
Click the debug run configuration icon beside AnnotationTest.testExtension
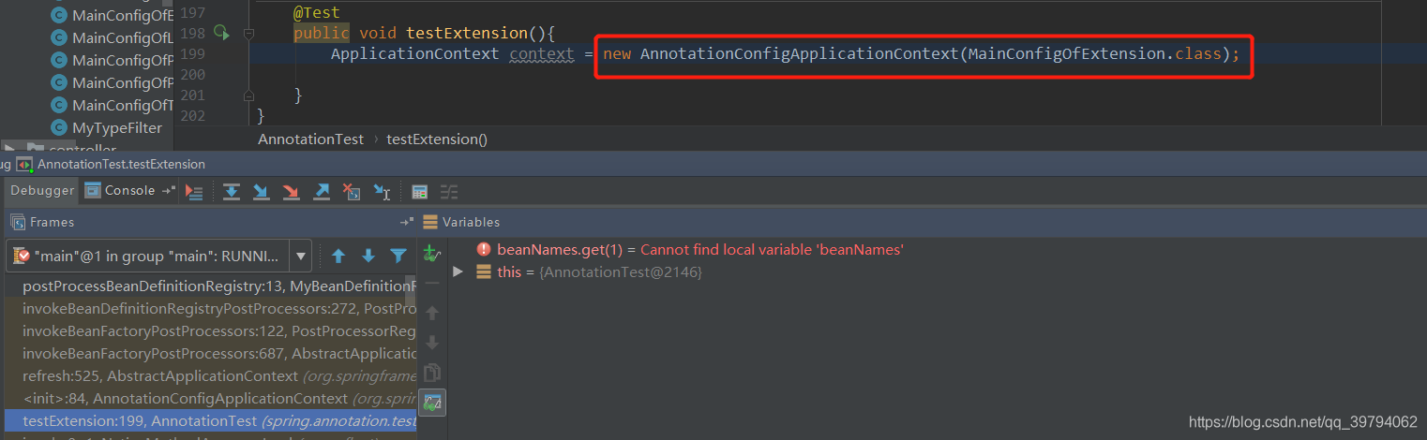coord(24,164)
